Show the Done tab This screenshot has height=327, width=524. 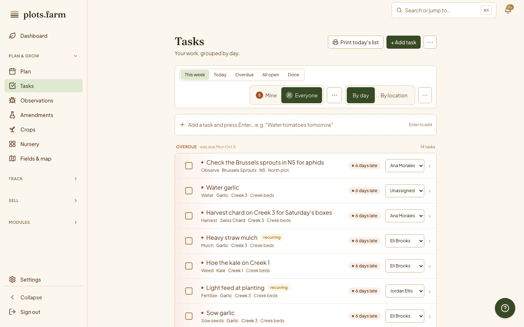pyautogui.click(x=293, y=75)
